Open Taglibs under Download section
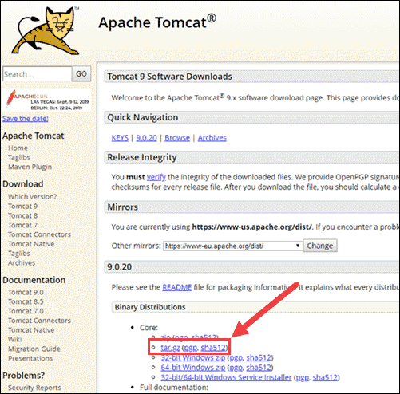400x394 pixels. [x=19, y=253]
